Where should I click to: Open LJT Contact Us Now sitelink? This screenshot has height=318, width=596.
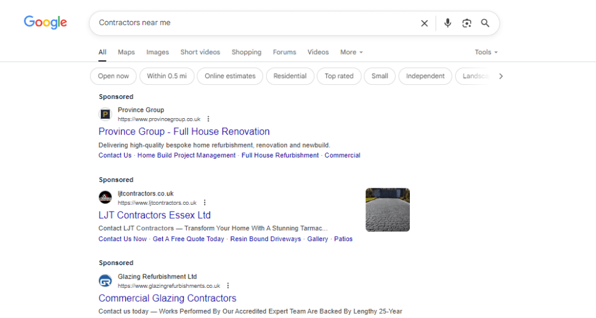122,239
